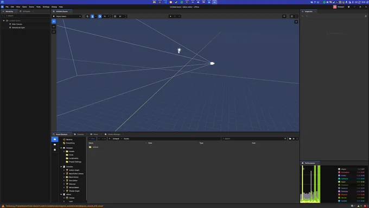The height and width of the screenshot is (208, 369).
Task: Open the Edit menu
Action: click(12, 7)
